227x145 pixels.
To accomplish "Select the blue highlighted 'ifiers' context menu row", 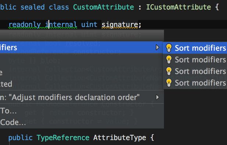I will pos(82,47).
